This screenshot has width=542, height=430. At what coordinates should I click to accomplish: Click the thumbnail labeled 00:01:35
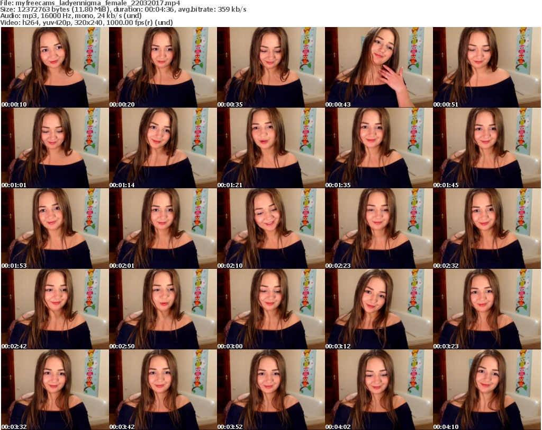tap(379, 148)
